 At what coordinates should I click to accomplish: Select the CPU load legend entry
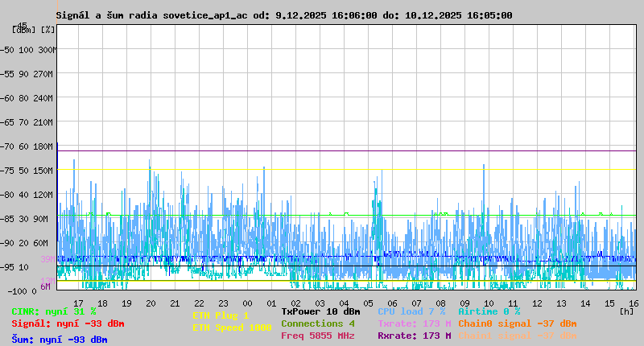click(411, 311)
